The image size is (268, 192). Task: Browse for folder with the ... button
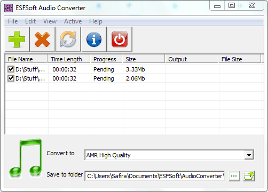coord(234,176)
